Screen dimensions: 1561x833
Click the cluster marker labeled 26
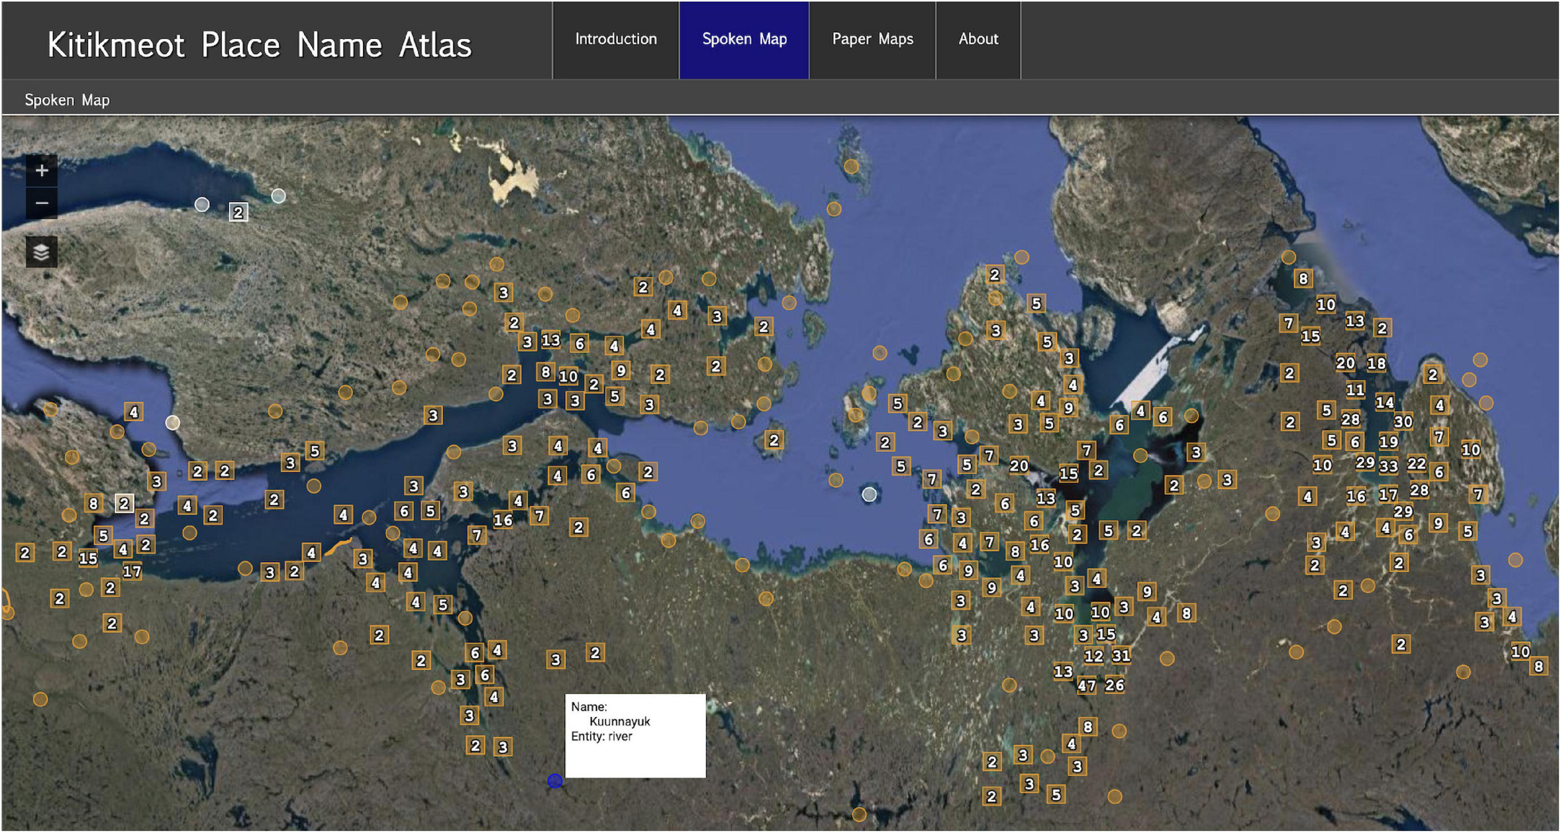click(x=1115, y=685)
